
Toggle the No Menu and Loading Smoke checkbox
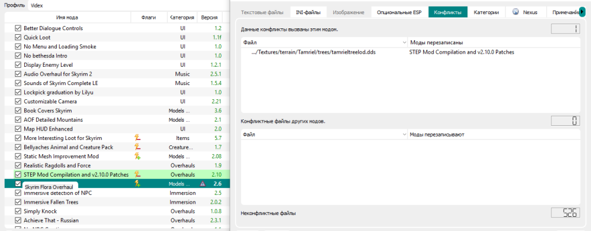[x=18, y=47]
